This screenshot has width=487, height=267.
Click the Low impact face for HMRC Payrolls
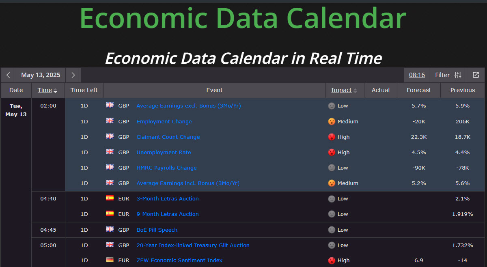pyautogui.click(x=332, y=168)
